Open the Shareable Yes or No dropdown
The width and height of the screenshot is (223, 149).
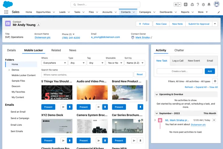115,63
